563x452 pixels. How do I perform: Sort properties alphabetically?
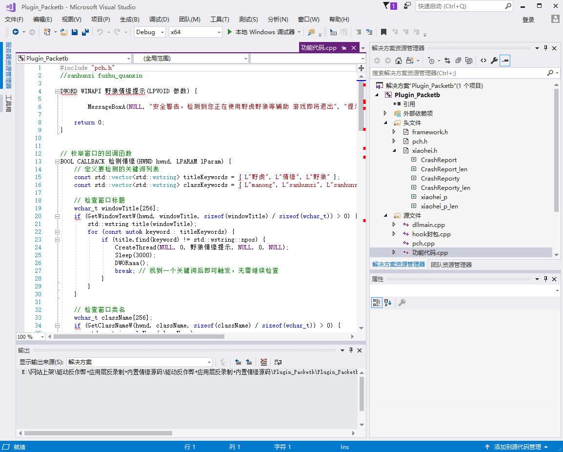click(388, 303)
